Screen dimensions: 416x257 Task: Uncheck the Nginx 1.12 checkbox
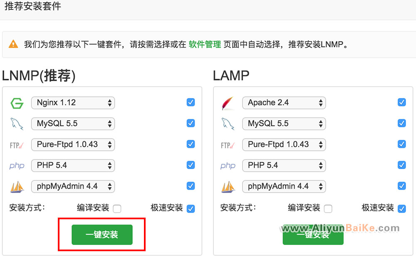tap(191, 102)
